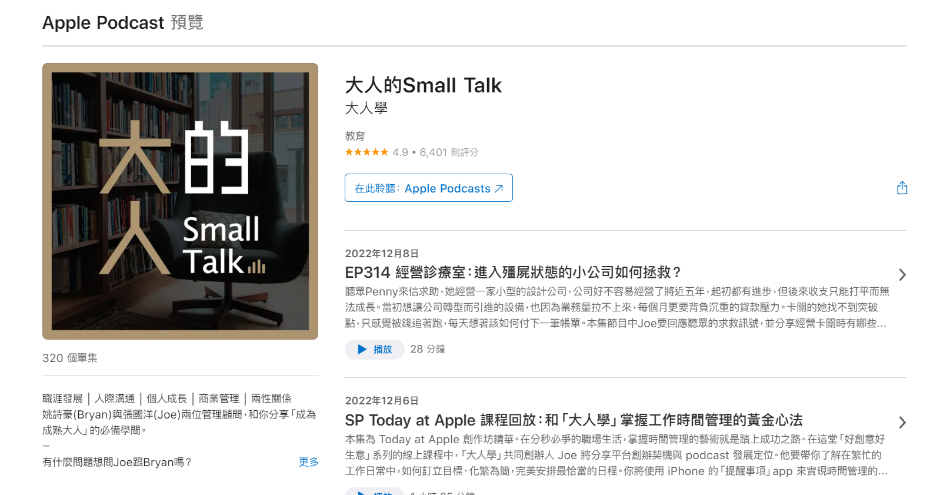The height and width of the screenshot is (495, 950).
Task: Click the 6,401 ratings count
Action: pyautogui.click(x=449, y=152)
